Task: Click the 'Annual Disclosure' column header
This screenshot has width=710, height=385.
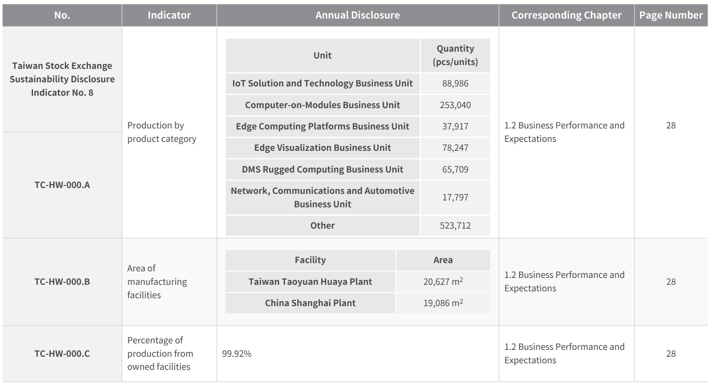Action: (357, 15)
